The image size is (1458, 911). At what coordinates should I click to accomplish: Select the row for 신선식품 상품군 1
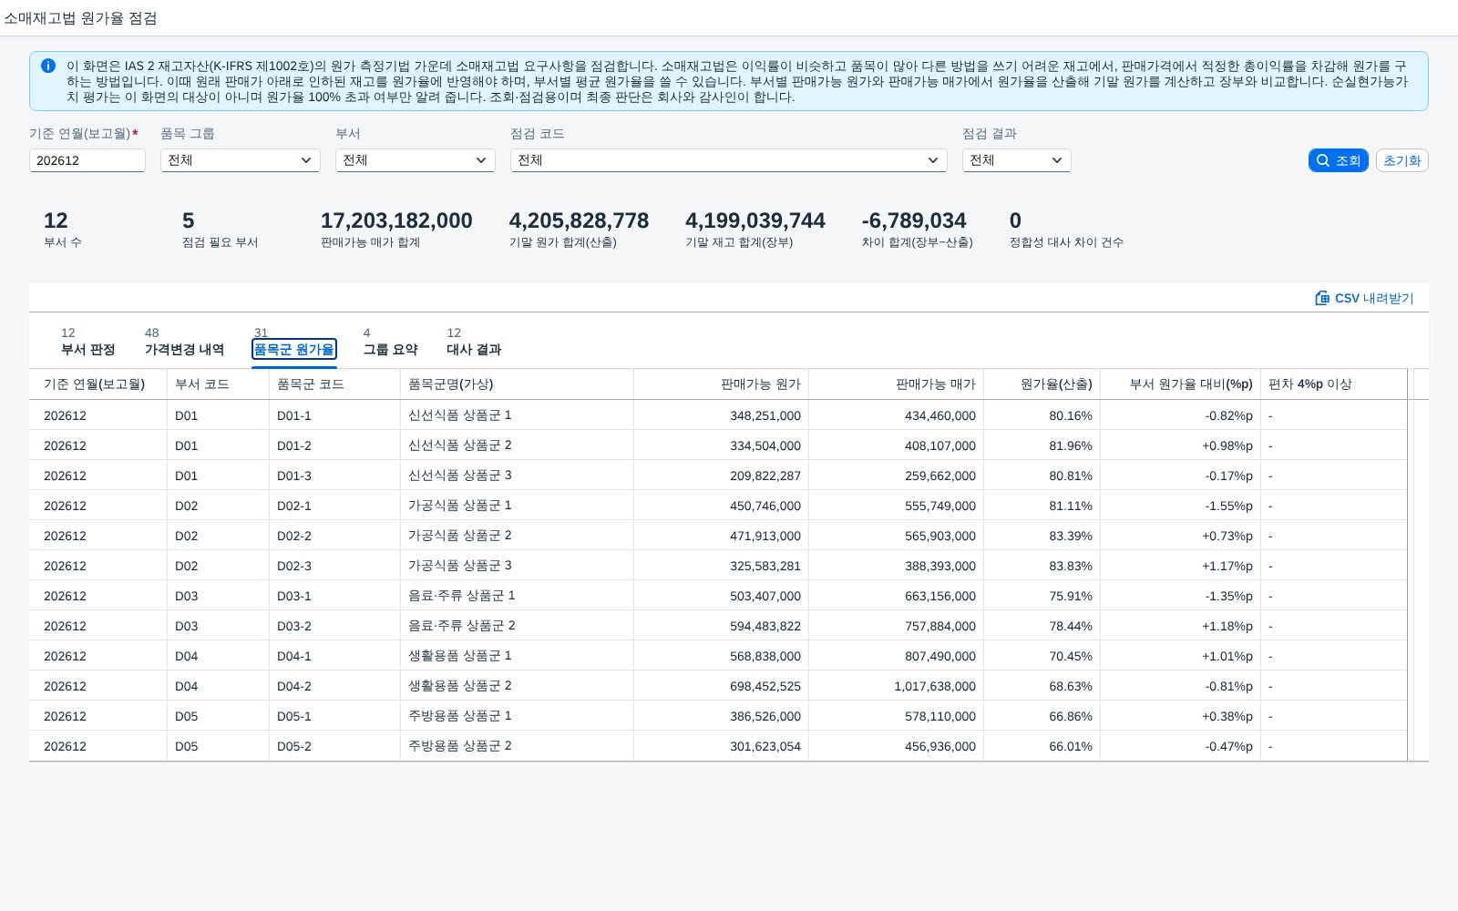coord(718,415)
